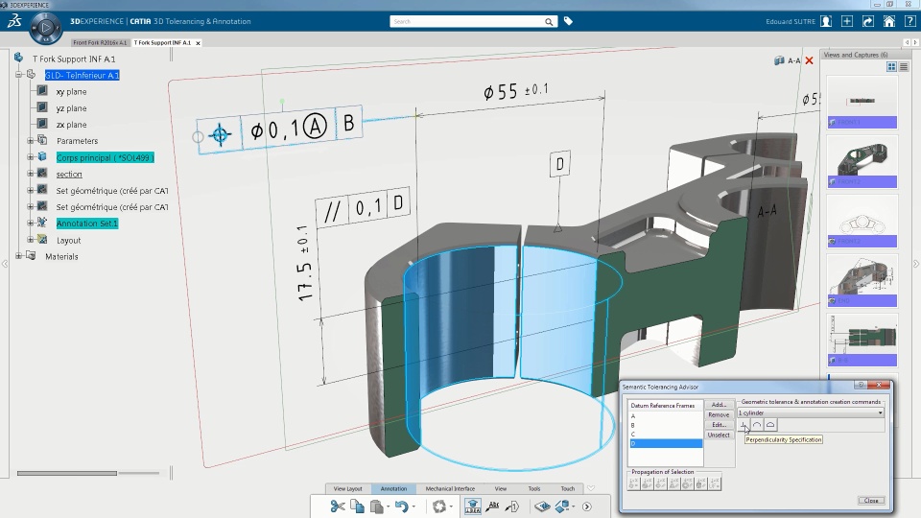Click the scissors Cut icon in bottom toolbar
This screenshot has height=518, width=921.
(338, 506)
